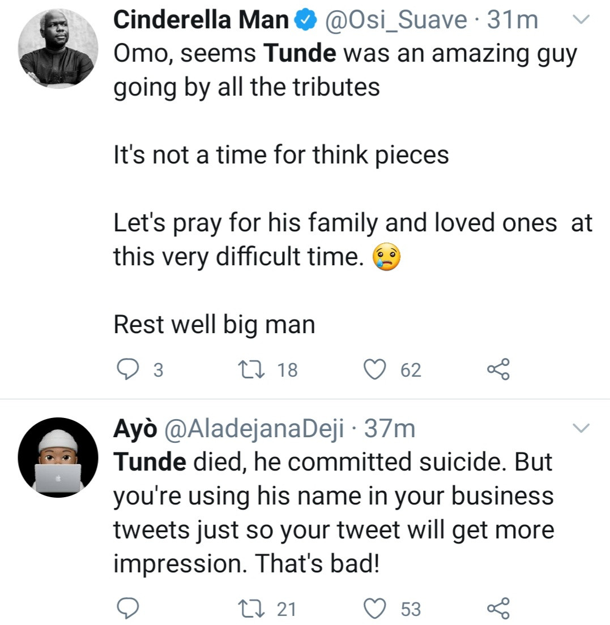Open tweet text 'Rest well big man'
This screenshot has height=625, width=610.
(x=214, y=325)
